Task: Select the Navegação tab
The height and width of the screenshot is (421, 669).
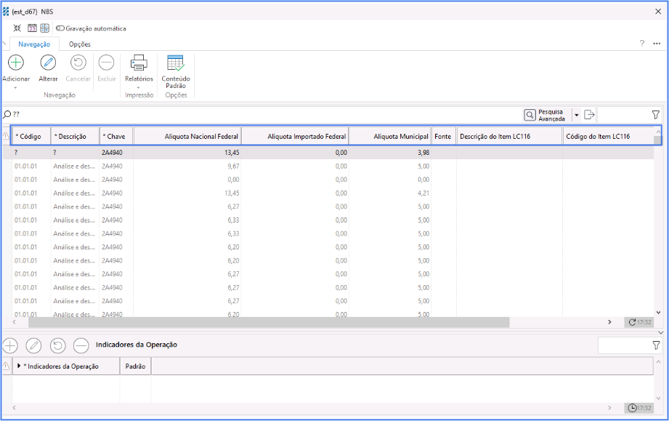Action: tap(34, 44)
